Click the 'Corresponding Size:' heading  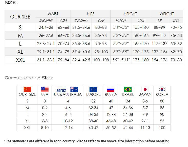point(29,78)
